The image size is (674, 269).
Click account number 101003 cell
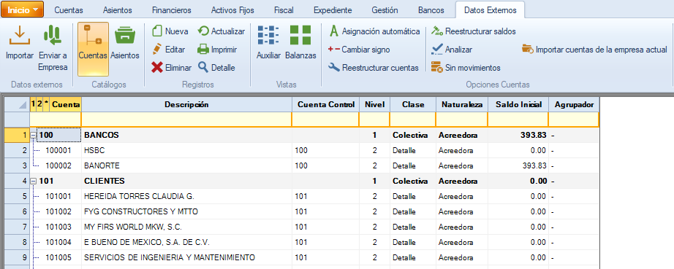pos(58,227)
